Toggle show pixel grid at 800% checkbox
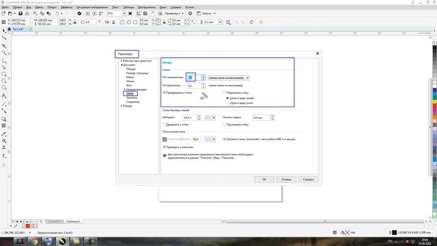 pyautogui.click(x=225, y=139)
